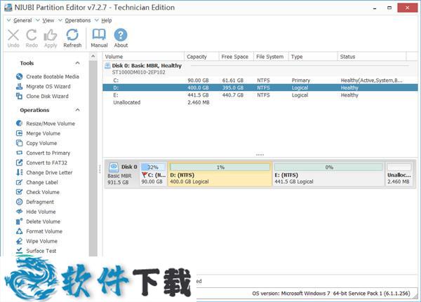
Task: Click the Format Volume label
Action: click(x=44, y=231)
